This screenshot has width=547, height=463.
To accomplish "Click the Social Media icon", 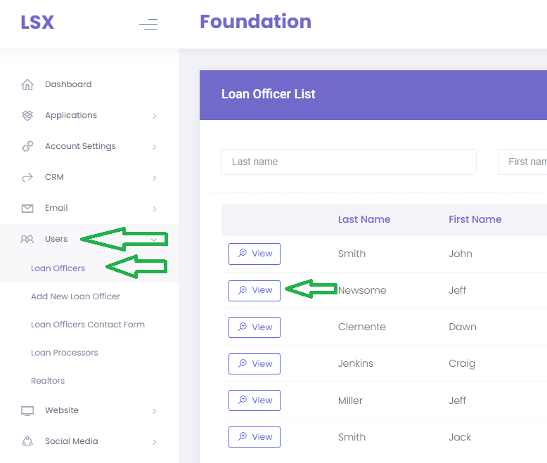I will pyautogui.click(x=27, y=441).
